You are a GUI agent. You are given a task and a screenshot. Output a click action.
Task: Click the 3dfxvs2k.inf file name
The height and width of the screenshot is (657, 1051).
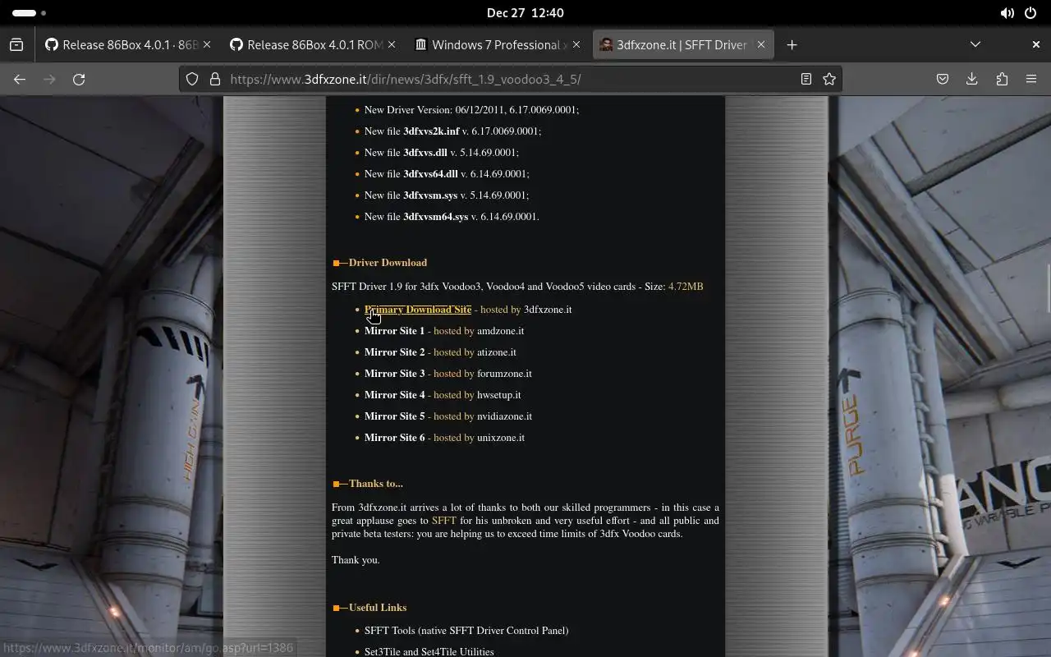click(431, 131)
